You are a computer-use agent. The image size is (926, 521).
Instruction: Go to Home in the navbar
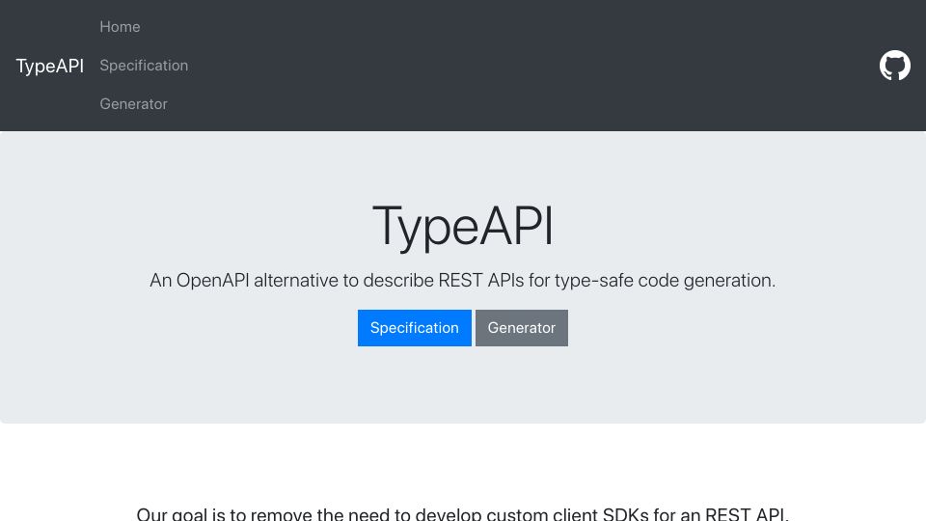click(120, 27)
